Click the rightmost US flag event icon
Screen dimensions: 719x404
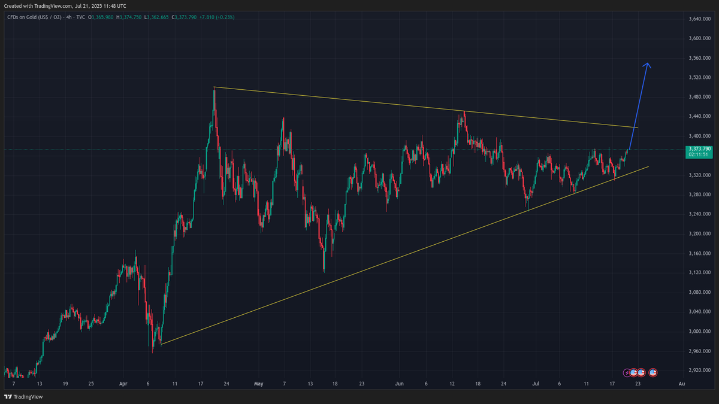pos(653,372)
